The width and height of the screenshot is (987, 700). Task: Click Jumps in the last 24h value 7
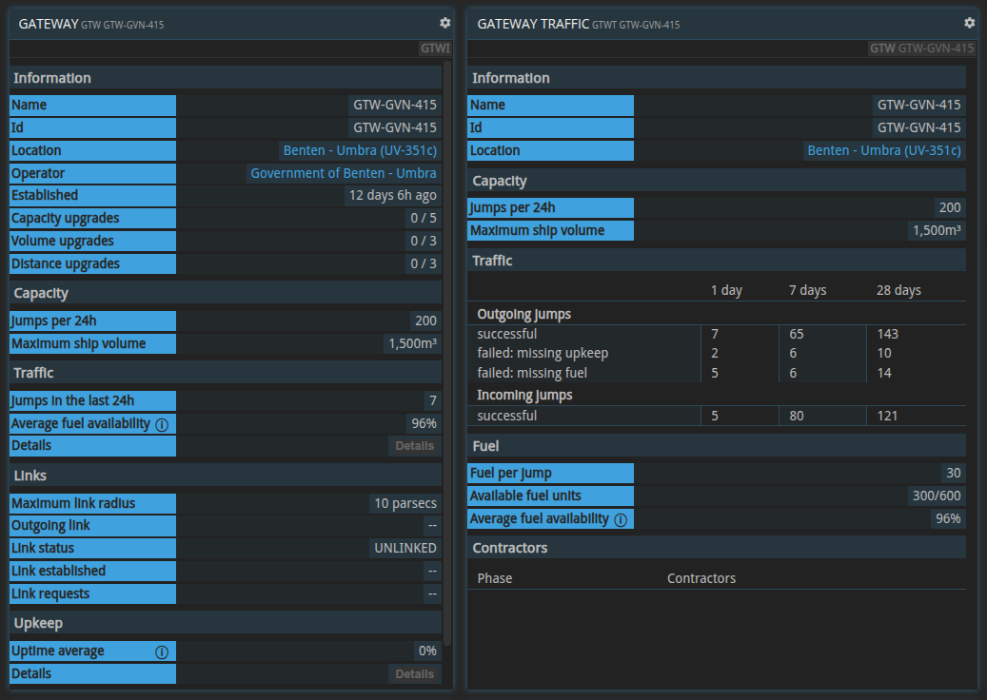(x=432, y=400)
